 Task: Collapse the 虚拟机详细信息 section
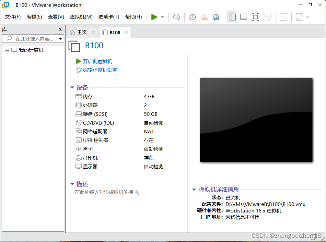[x=194, y=189]
